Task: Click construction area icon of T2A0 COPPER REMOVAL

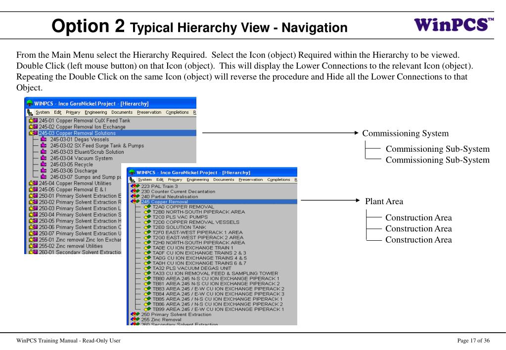Action: 147,207
